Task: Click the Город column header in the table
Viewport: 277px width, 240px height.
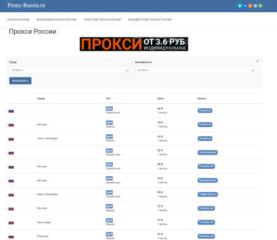Action: 41,98
